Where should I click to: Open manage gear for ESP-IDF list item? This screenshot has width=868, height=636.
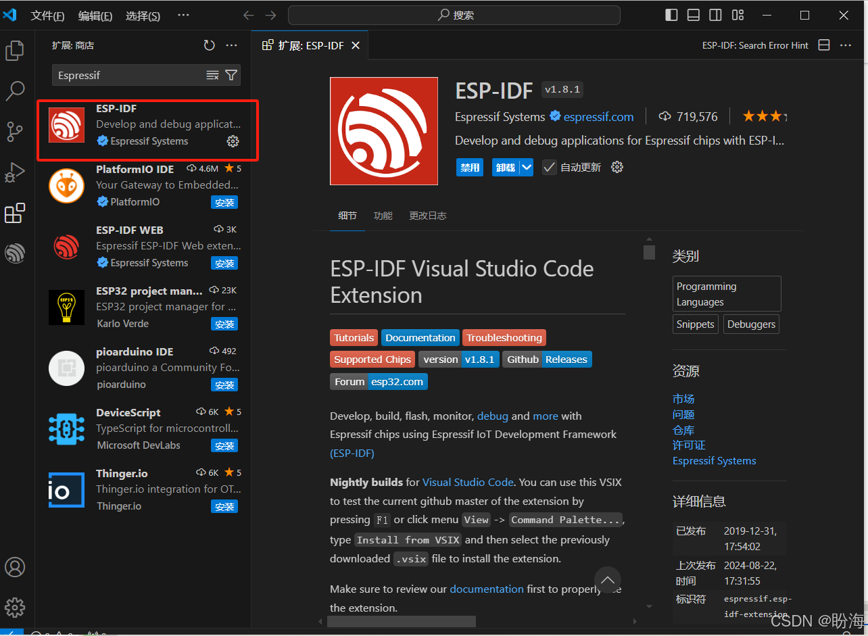pos(233,141)
